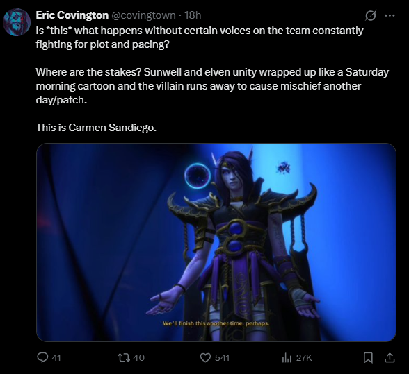Screen dimensions: 409x374
Task: Click the @covingtown handle
Action: [143, 15]
